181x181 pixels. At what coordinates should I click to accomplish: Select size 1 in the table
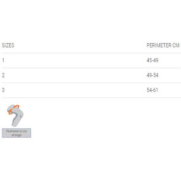coord(3,60)
